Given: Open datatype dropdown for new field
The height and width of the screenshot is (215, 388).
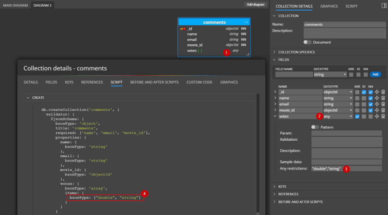Looking at the screenshot, I should click(x=330, y=74).
